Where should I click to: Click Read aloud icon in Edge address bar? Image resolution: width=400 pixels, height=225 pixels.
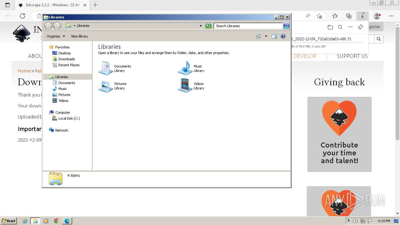pyautogui.click(x=308, y=16)
